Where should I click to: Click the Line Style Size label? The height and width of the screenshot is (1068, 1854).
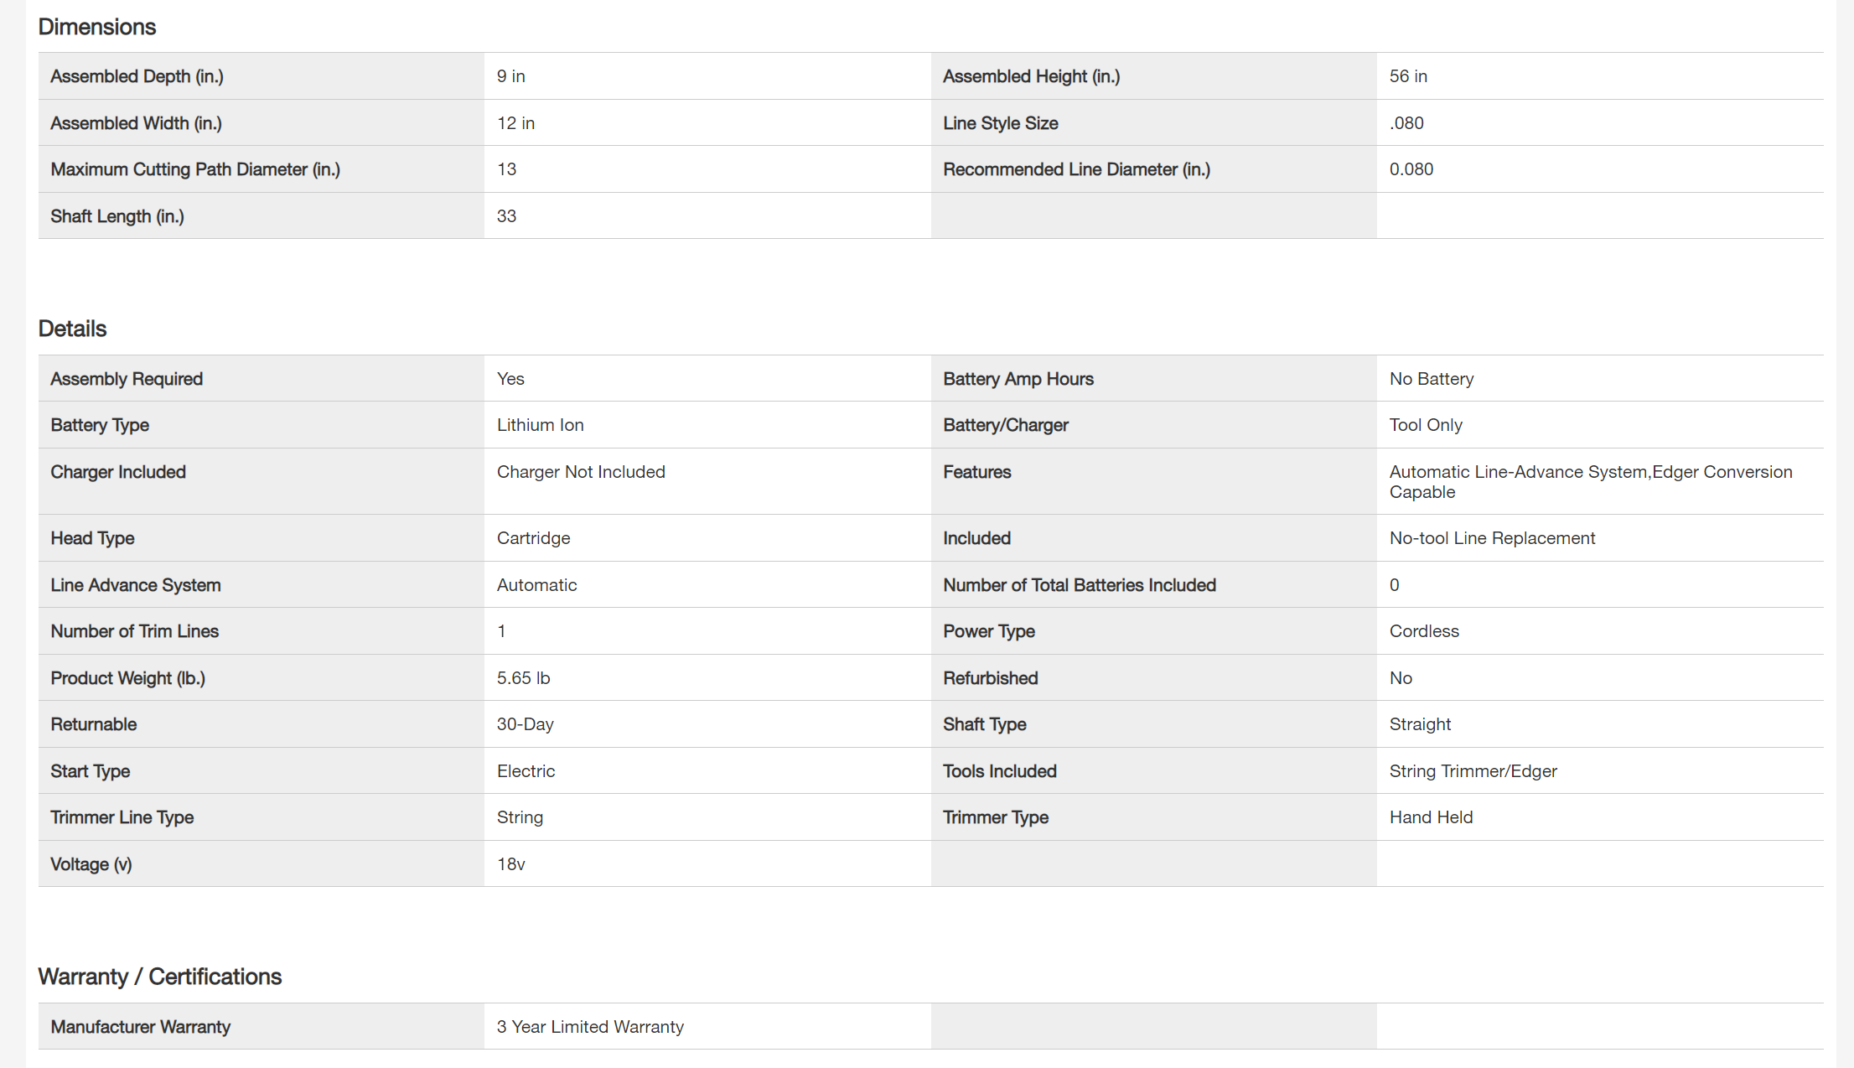click(x=1000, y=123)
